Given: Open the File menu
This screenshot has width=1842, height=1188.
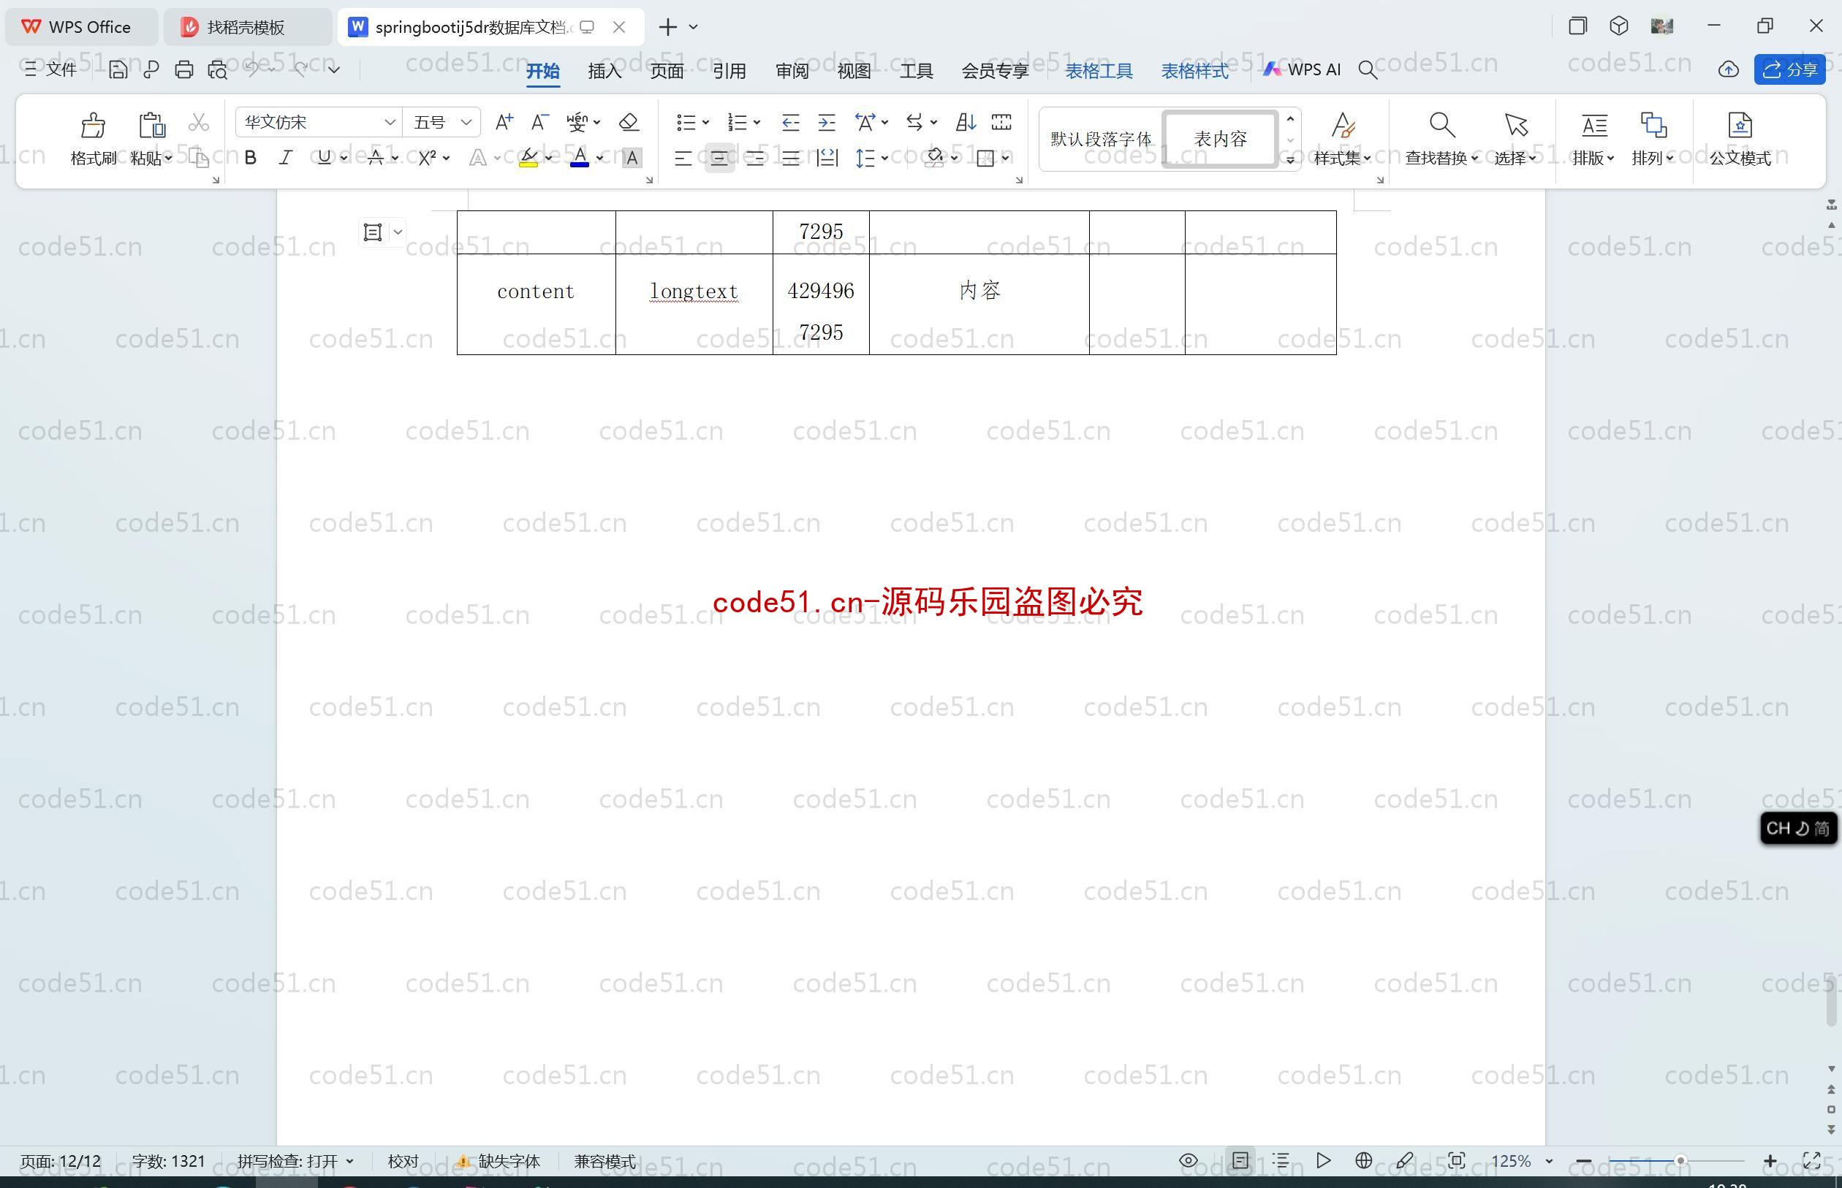Looking at the screenshot, I should (x=51, y=69).
